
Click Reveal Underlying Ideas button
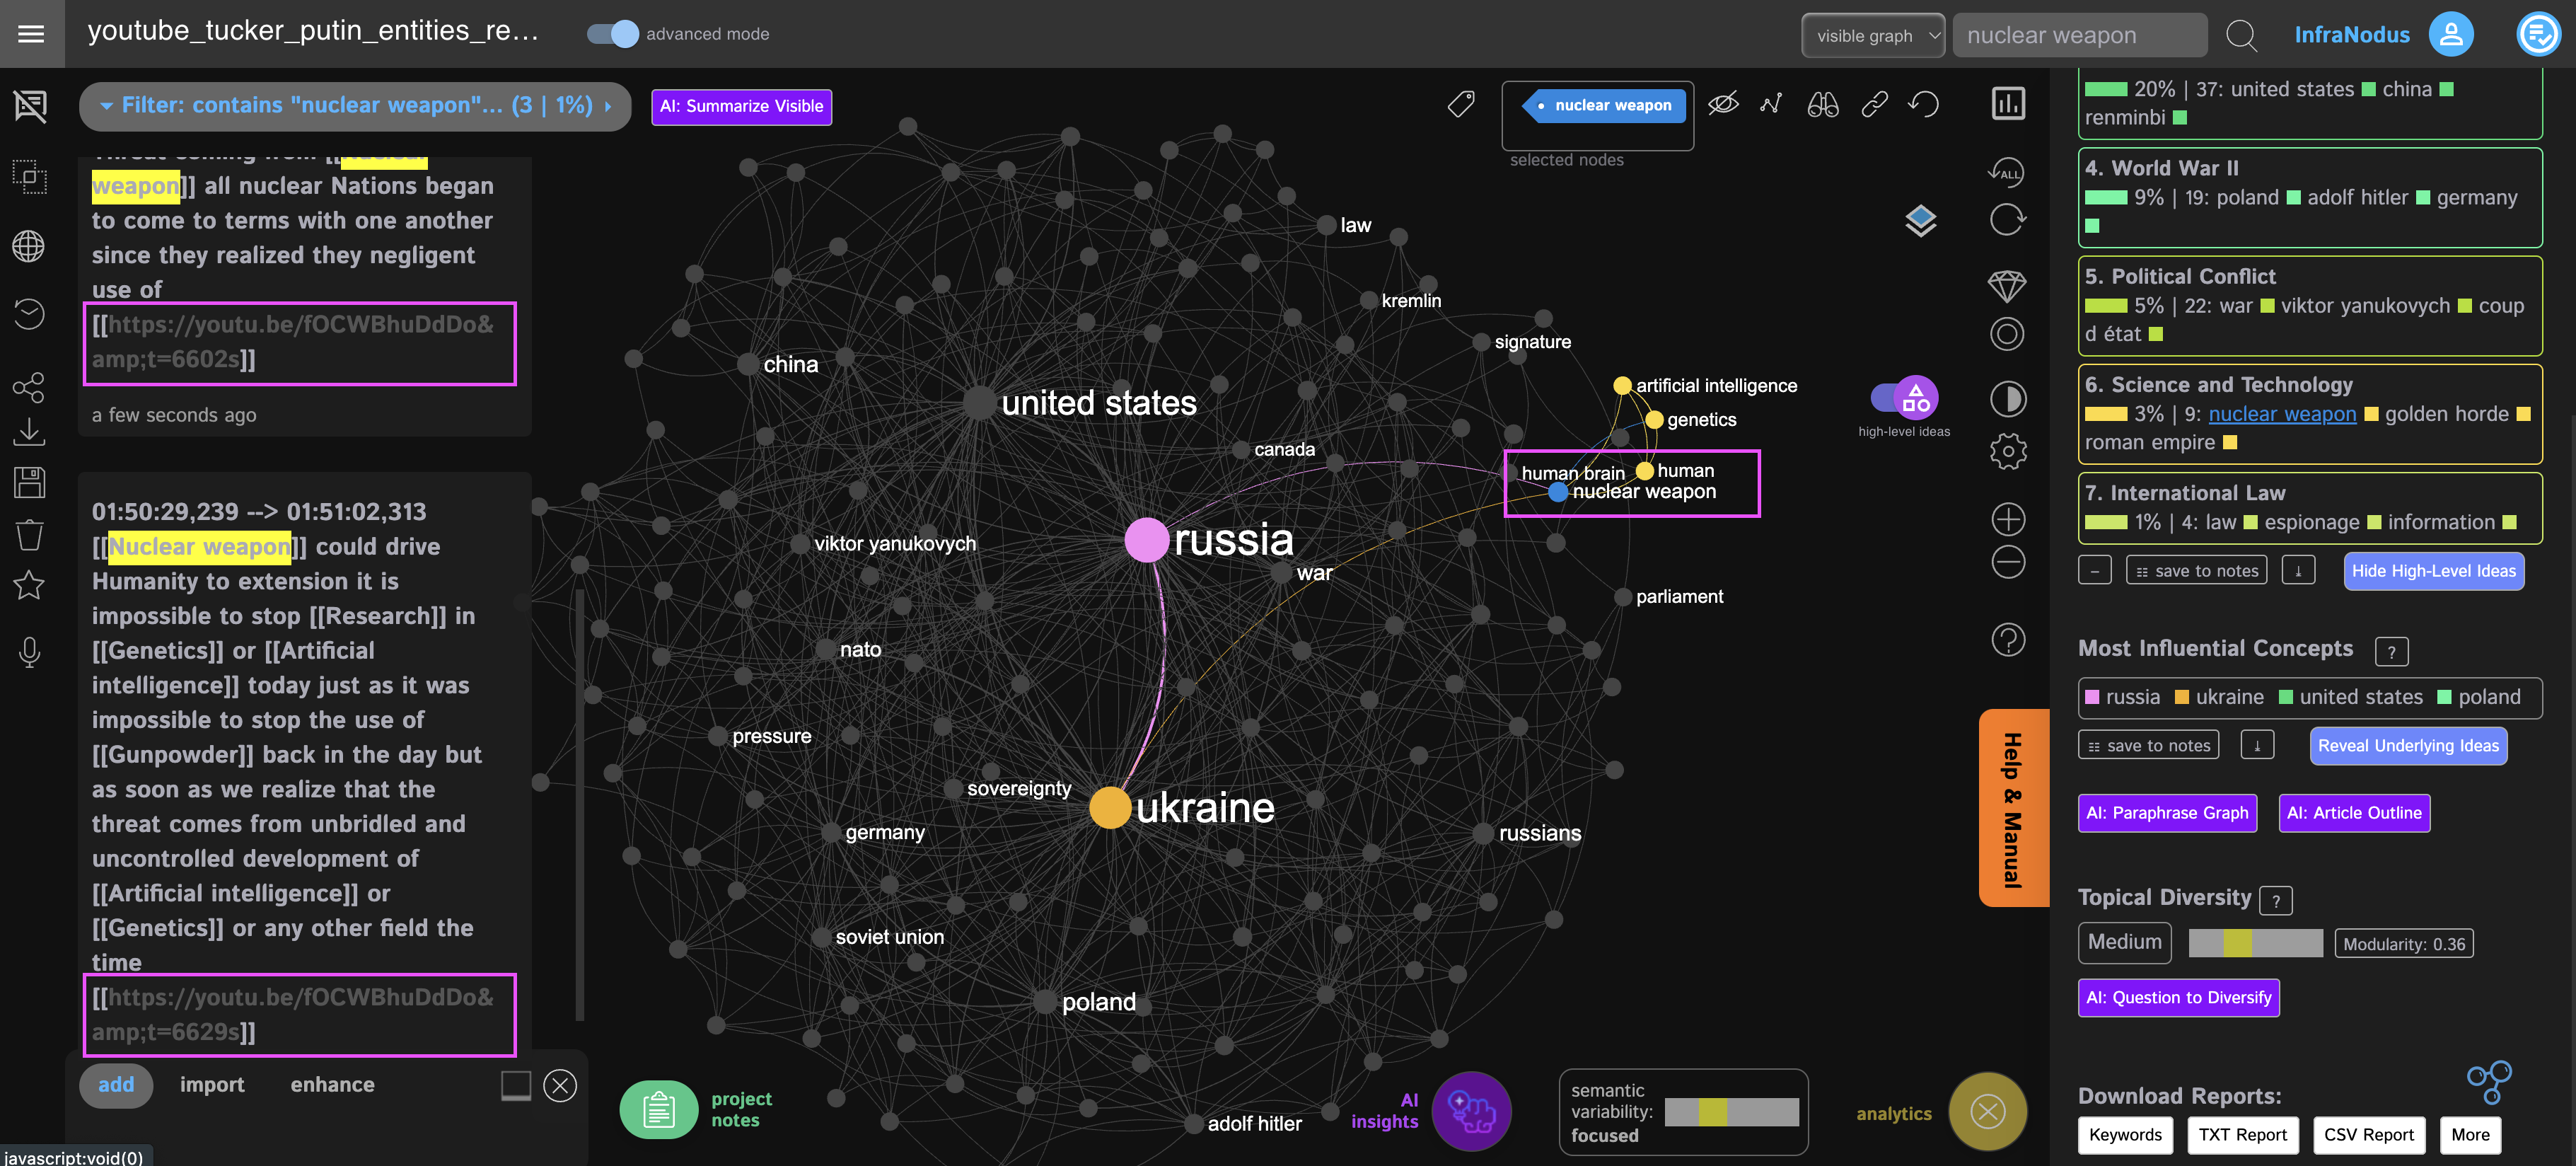click(2408, 745)
